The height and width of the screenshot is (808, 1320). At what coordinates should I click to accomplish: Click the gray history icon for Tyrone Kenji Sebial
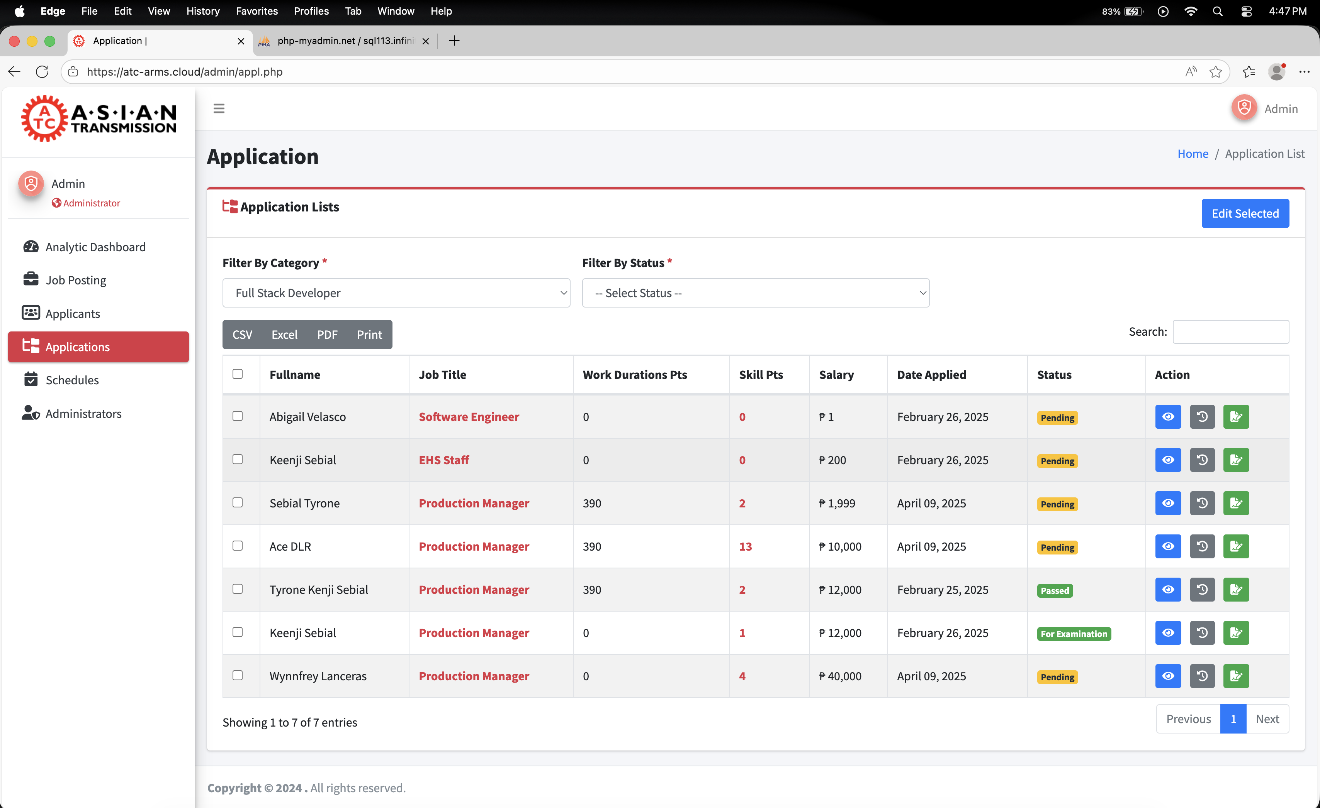pos(1202,590)
